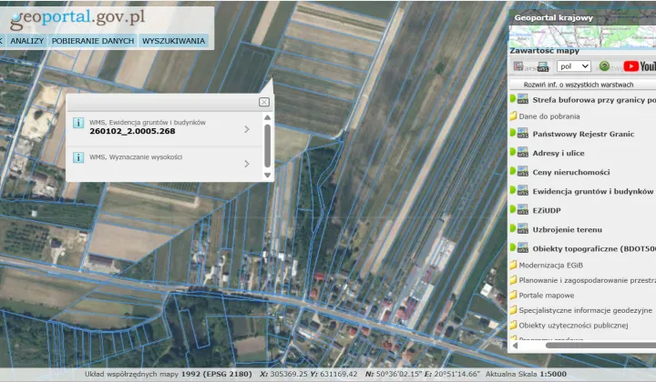656x382 pixels.
Task: Click layer panel horizontal scroll left arrow
Action: [x=516, y=346]
